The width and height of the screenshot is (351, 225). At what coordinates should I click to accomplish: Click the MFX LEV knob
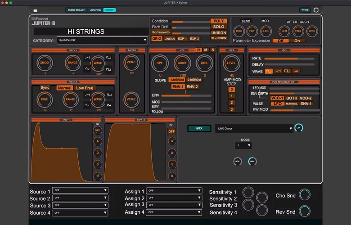tap(299, 128)
